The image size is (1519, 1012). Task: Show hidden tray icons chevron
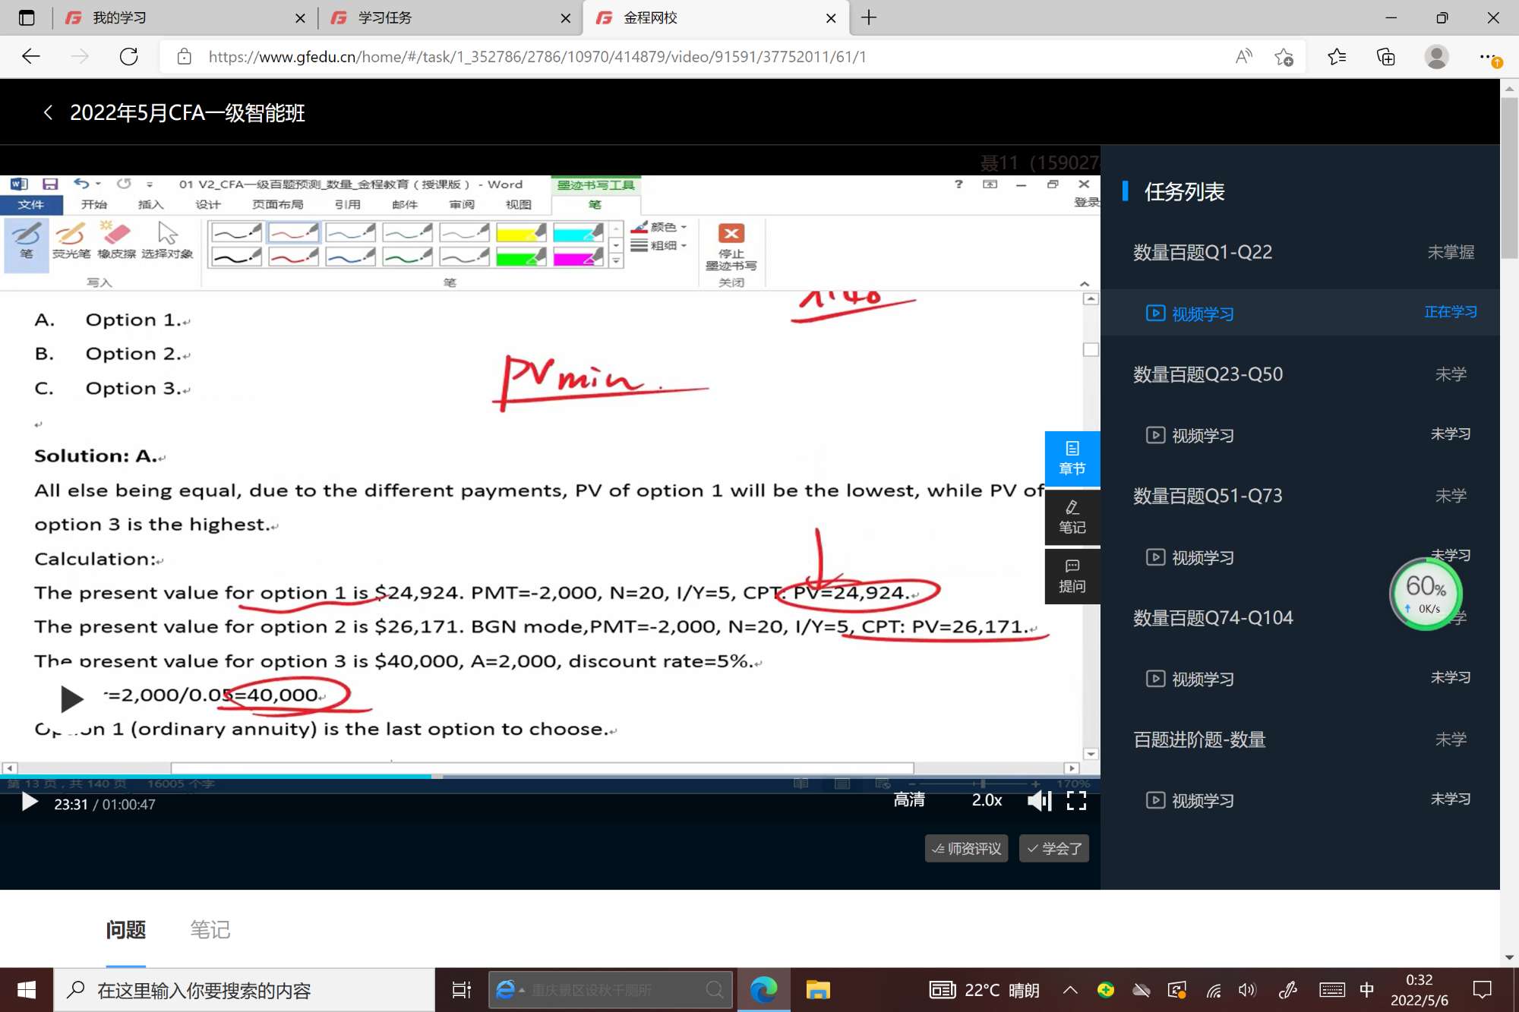[x=1070, y=990]
